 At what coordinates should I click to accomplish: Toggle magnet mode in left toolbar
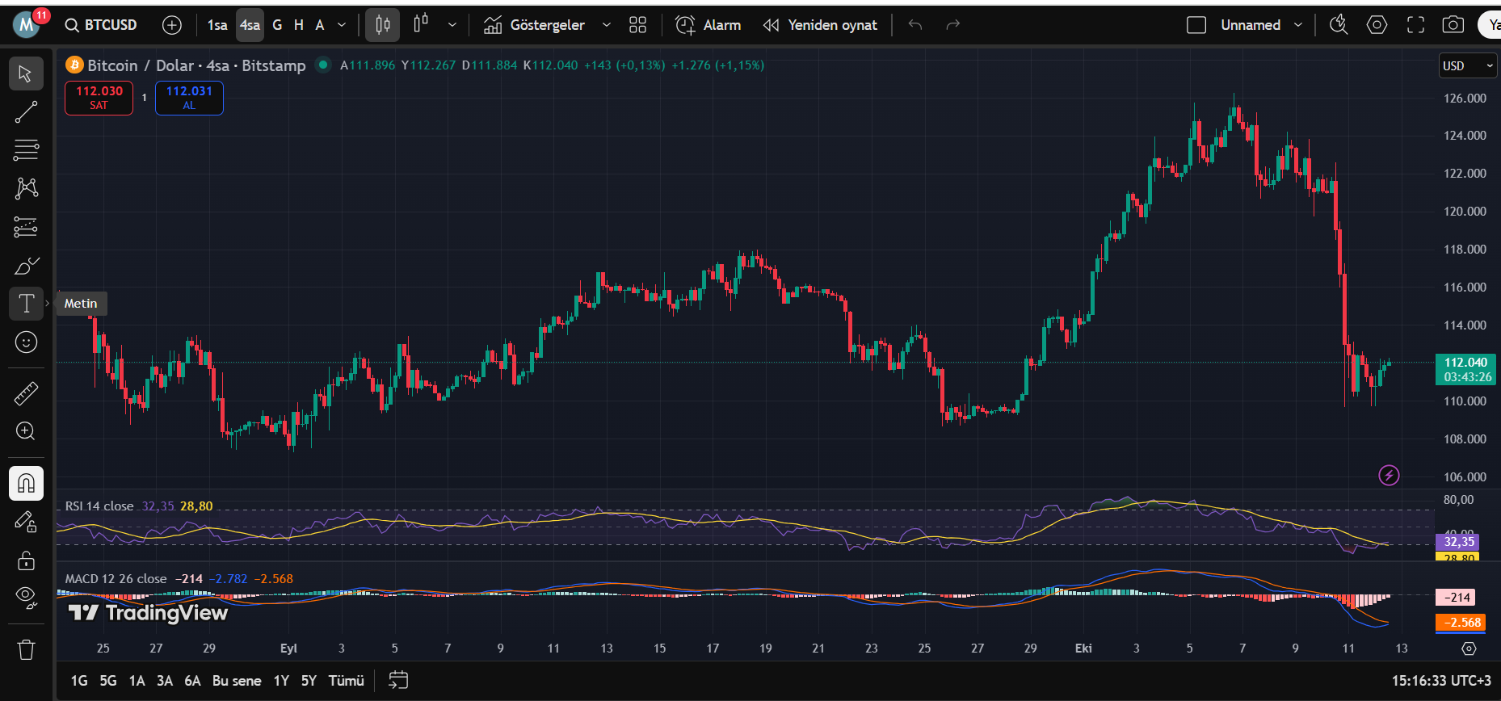[26, 483]
